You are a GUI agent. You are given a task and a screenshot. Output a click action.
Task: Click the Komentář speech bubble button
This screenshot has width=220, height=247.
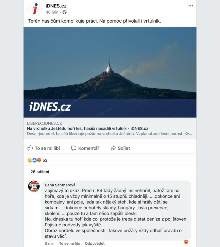pos(85,148)
